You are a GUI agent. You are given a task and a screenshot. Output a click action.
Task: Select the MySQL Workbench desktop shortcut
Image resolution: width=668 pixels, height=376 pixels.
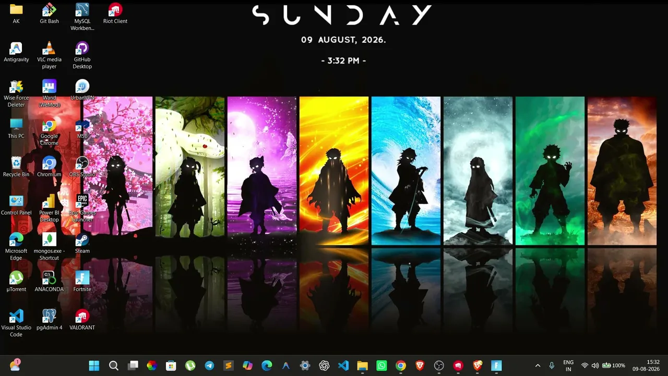(x=82, y=17)
